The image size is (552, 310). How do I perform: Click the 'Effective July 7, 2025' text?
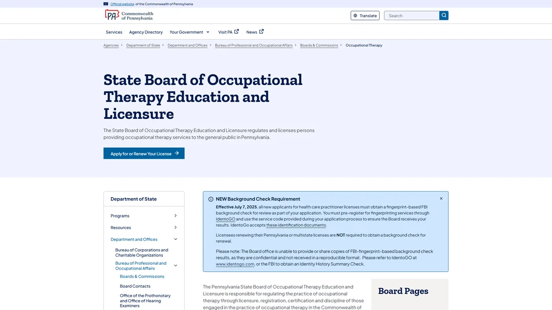pyautogui.click(x=236, y=207)
